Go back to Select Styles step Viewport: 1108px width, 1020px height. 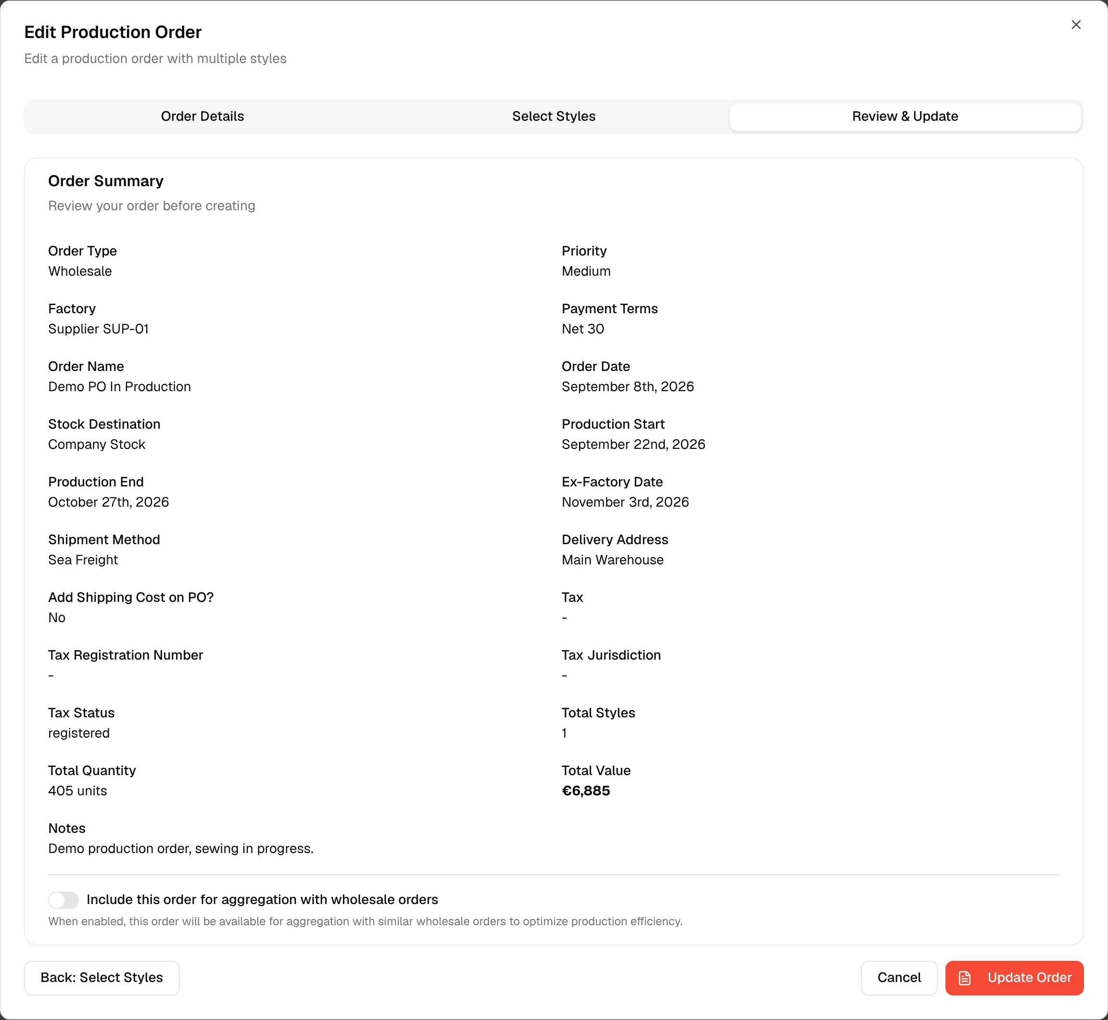[x=102, y=978]
